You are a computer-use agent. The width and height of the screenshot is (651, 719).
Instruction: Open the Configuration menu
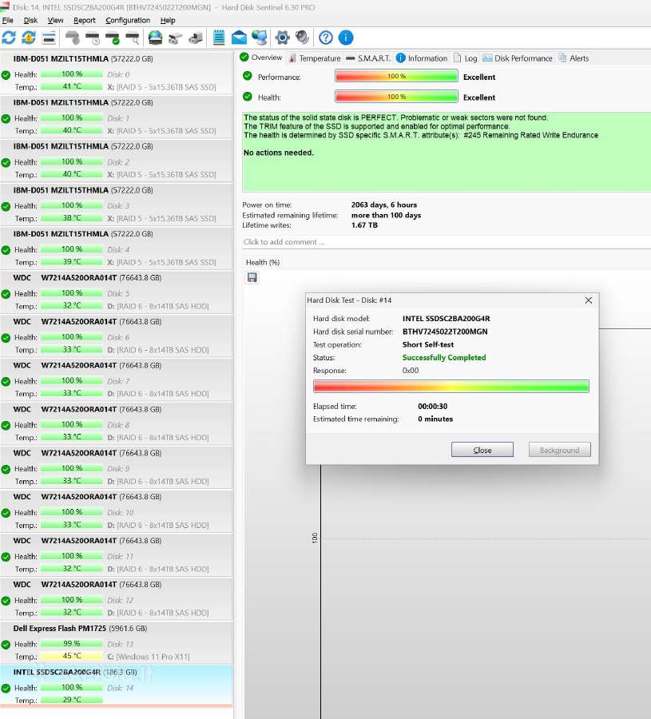(x=128, y=20)
